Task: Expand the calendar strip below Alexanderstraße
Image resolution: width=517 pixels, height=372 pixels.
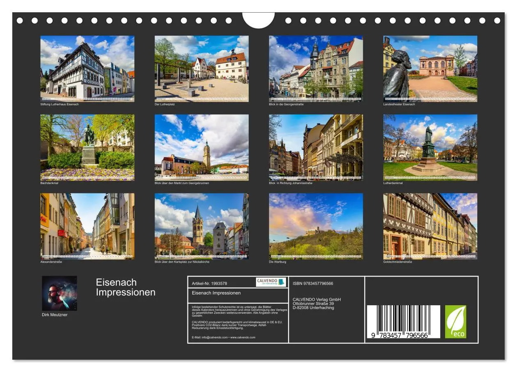Action: pos(87,255)
